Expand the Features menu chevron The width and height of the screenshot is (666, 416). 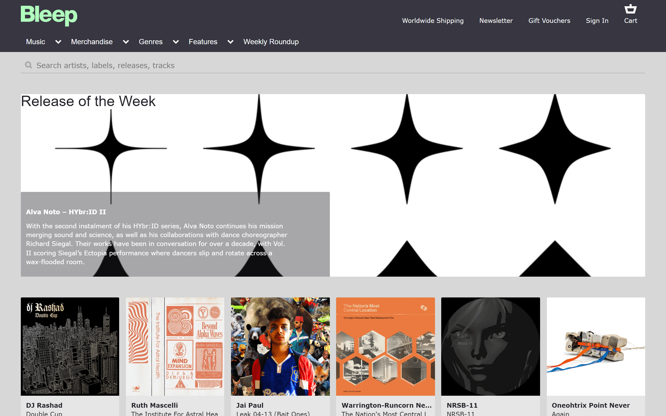tap(230, 42)
